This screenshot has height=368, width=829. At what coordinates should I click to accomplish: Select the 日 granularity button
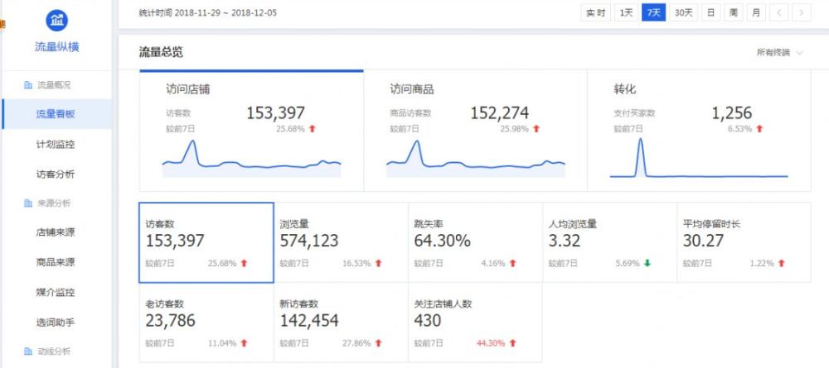[711, 12]
